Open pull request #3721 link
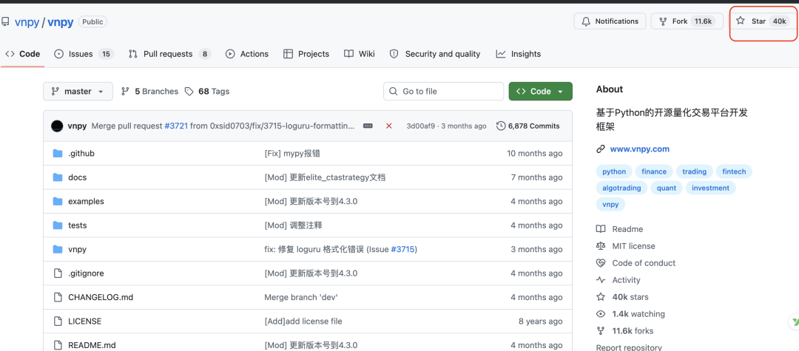799x351 pixels. 176,126
